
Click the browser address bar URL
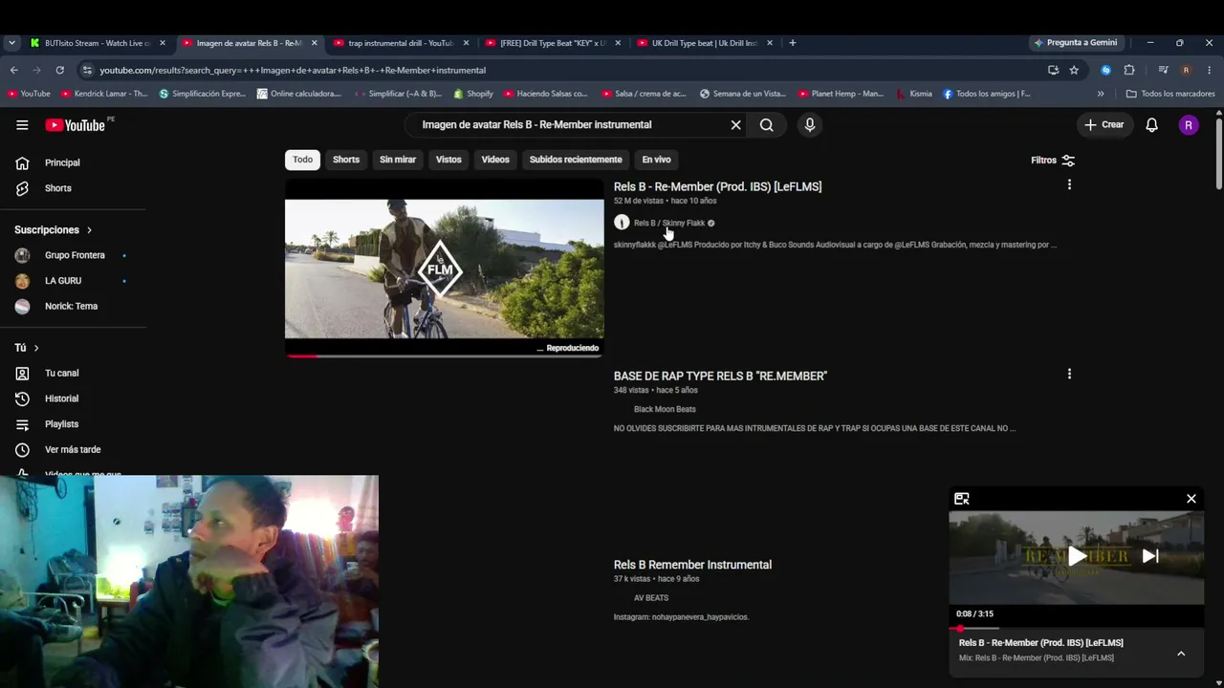click(x=293, y=71)
